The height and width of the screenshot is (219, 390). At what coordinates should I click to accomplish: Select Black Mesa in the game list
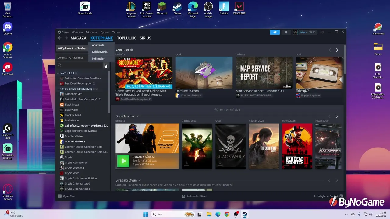(x=72, y=105)
